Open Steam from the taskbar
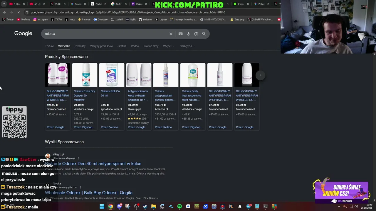The height and width of the screenshot is (211, 376). (145, 206)
